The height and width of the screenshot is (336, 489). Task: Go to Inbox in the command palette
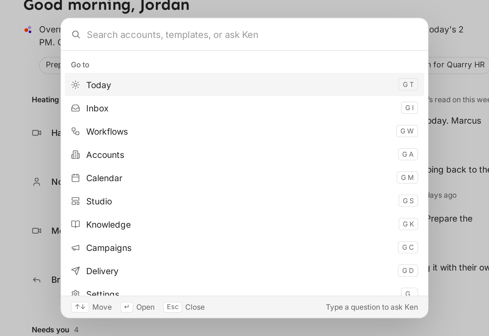click(244, 108)
